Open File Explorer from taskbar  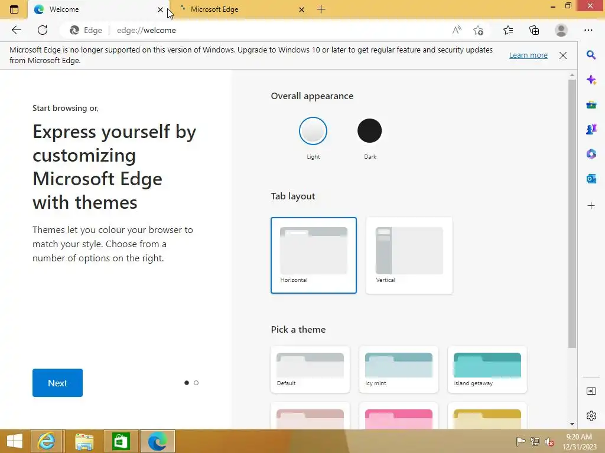click(x=84, y=441)
